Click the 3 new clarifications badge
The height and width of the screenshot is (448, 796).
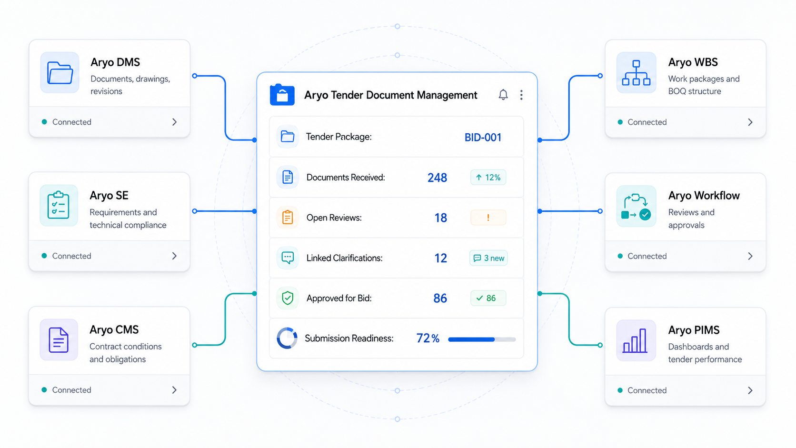click(x=488, y=258)
